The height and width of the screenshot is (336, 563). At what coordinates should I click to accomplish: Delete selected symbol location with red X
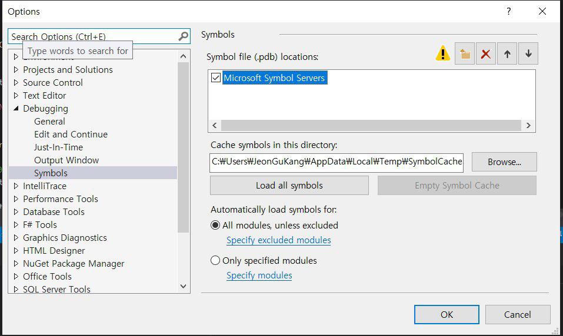click(486, 54)
